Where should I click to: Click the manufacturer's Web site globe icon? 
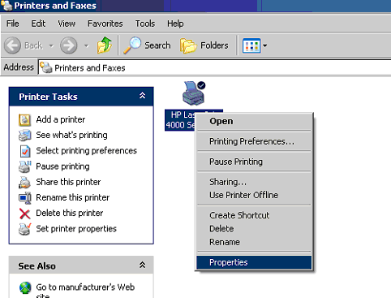pyautogui.click(x=25, y=287)
